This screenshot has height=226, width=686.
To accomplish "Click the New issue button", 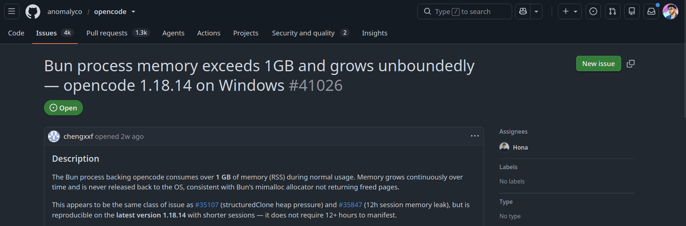I will tap(598, 64).
